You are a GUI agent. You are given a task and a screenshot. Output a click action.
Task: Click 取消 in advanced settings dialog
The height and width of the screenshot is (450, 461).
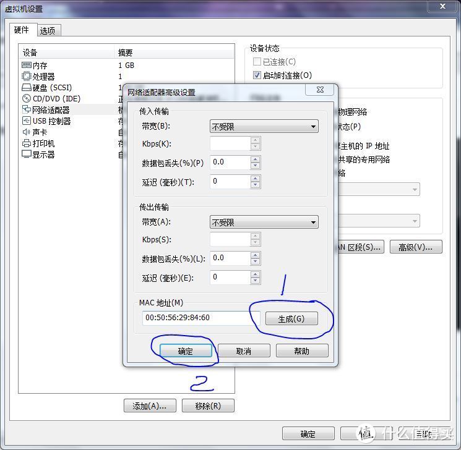coord(244,351)
